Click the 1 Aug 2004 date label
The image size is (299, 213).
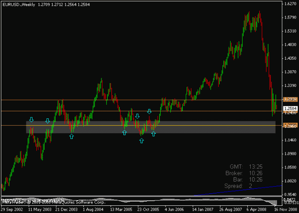point(93,210)
